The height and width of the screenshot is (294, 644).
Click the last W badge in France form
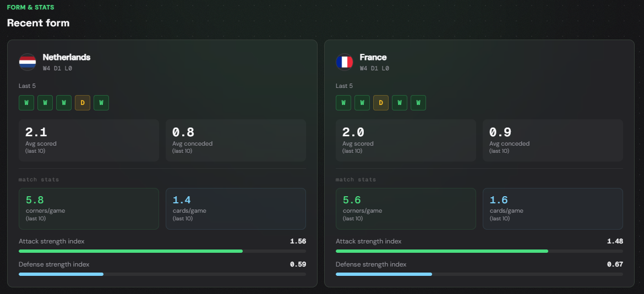point(418,103)
